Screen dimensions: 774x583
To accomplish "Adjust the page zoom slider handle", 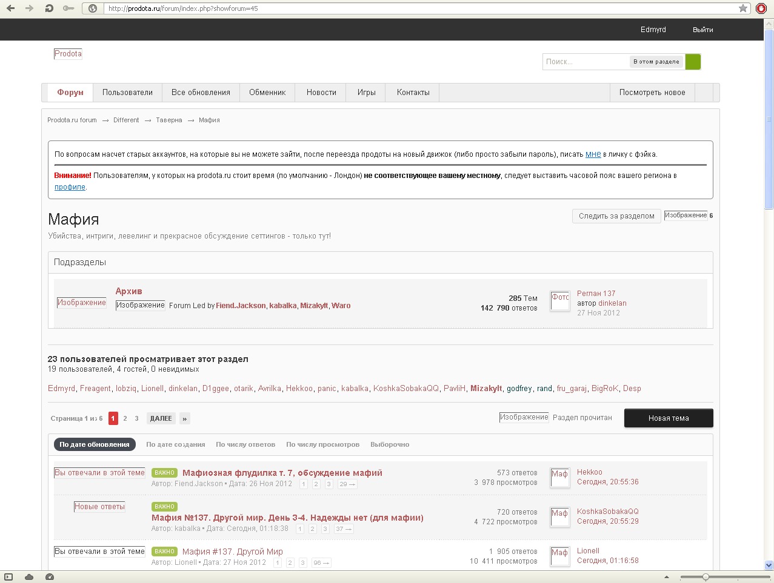I will point(706,577).
